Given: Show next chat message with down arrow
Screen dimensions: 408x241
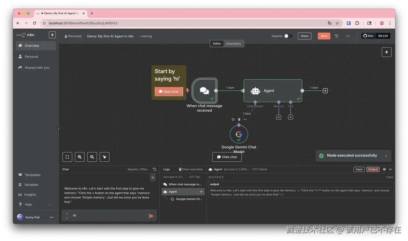Looking at the screenshot, I should [x=67, y=218].
